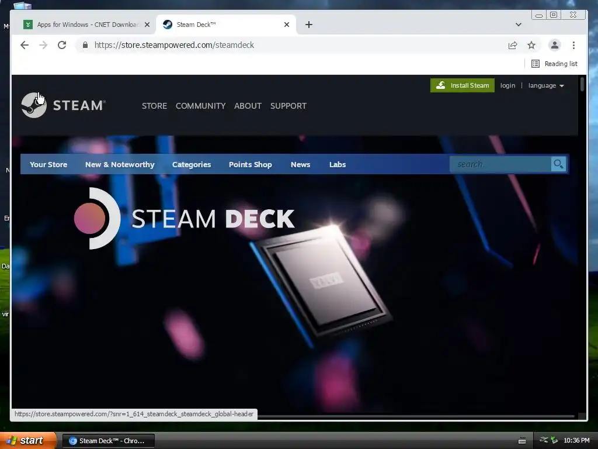Open a new tab with plus button
Viewport: 598px width, 449px height.
click(x=309, y=25)
